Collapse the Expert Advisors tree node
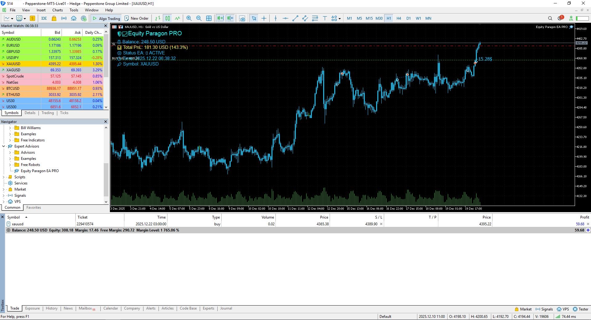The image size is (591, 320). 3,146
